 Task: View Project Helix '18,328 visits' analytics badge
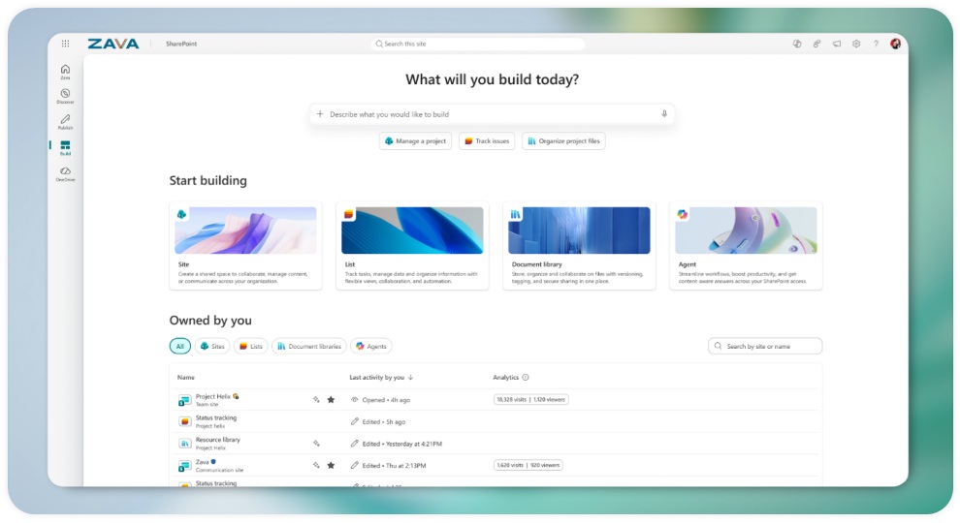pyautogui.click(x=530, y=399)
